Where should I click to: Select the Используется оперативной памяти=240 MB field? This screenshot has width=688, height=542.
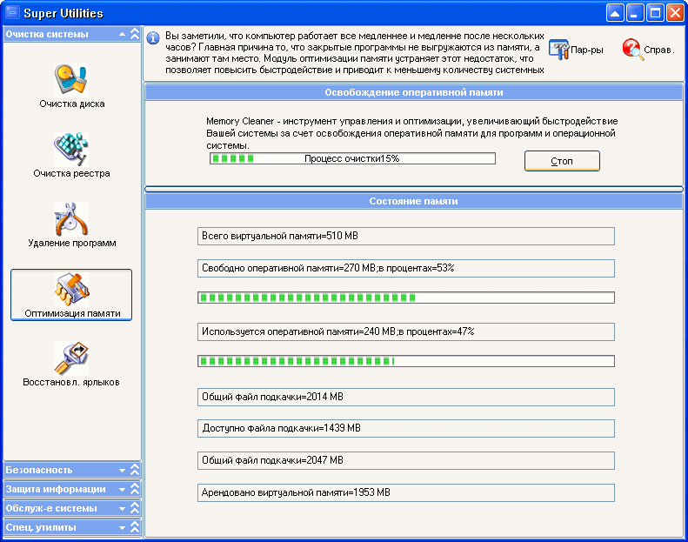click(406, 331)
